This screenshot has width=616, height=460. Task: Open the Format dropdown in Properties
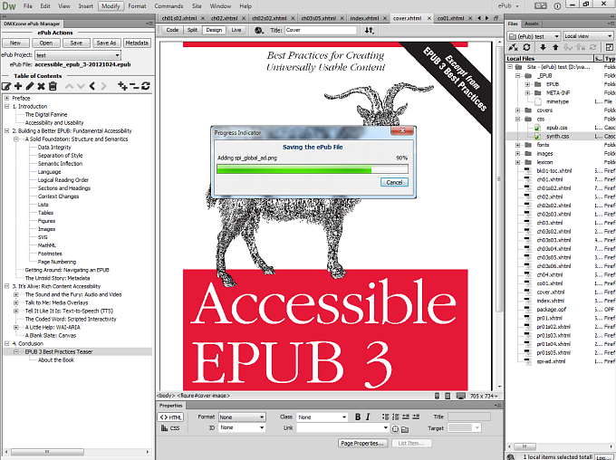[242, 417]
